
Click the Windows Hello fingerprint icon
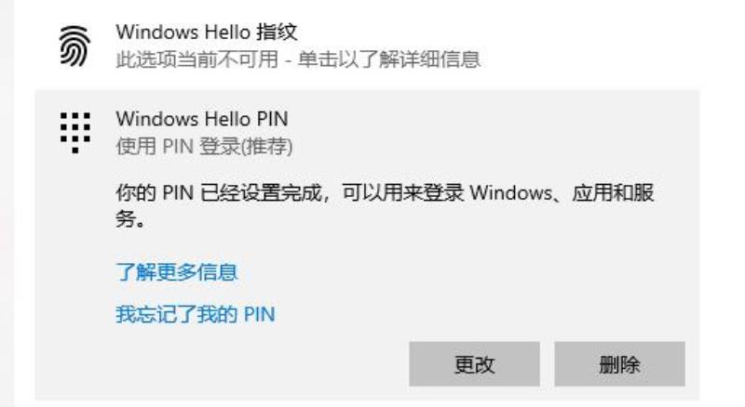click(x=74, y=46)
